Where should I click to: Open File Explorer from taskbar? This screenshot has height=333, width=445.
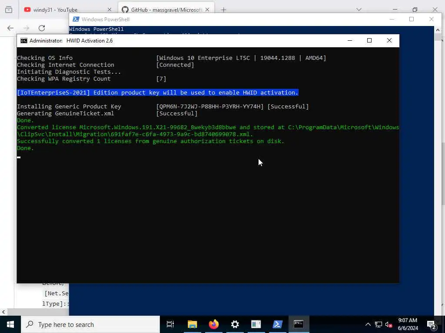click(x=192, y=324)
